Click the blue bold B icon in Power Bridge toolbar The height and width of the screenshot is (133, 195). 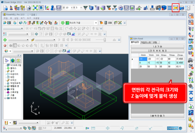click(x=41, y=8)
